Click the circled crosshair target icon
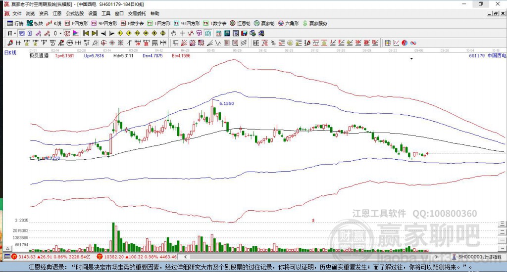Viewport: 507px width, 272px height. (x=104, y=43)
